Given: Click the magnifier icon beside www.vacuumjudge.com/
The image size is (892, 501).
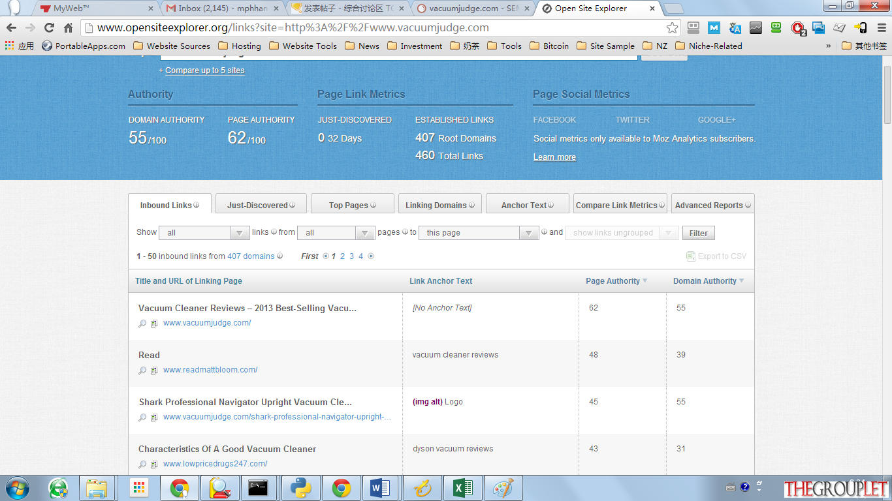Looking at the screenshot, I should tap(142, 324).
